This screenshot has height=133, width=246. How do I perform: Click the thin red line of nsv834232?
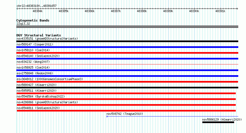click(x=127, y=64)
